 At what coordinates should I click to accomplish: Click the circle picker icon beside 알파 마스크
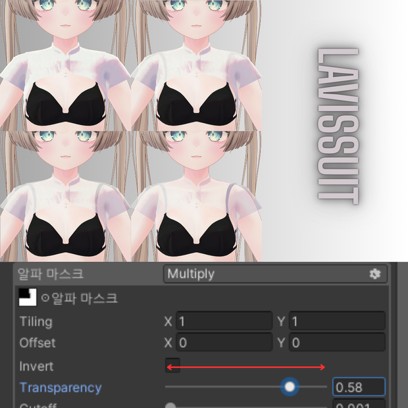[x=45, y=297]
